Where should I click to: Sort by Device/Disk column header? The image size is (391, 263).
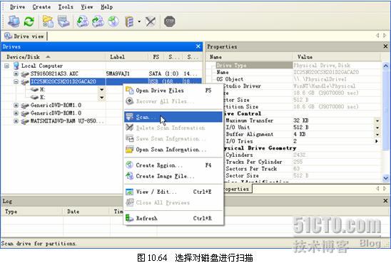54,57
